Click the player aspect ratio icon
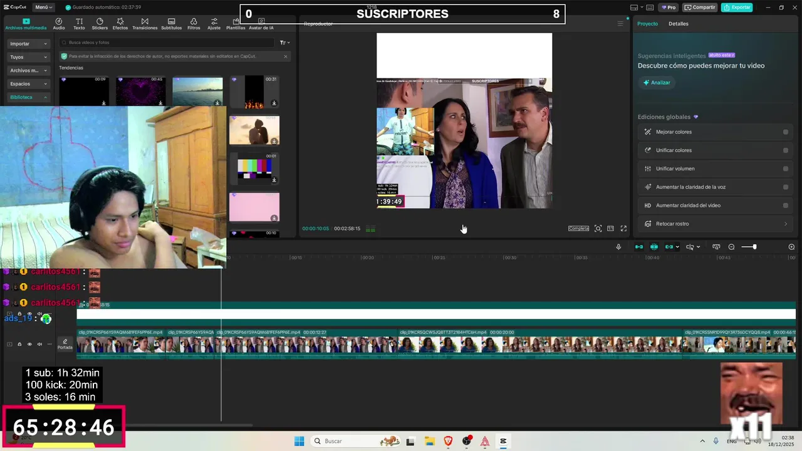This screenshot has height=451, width=802. (x=610, y=229)
